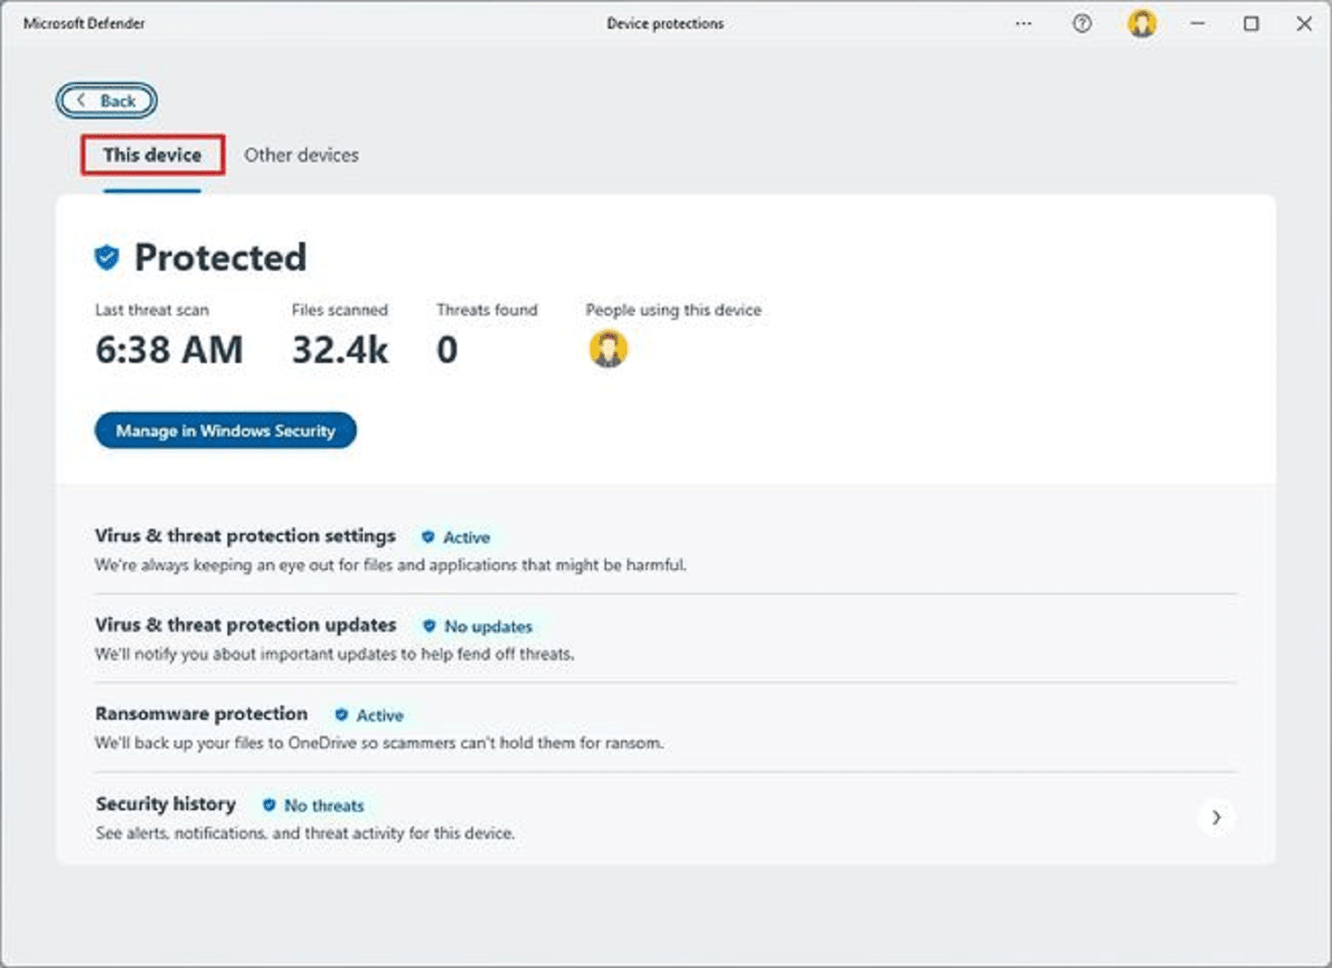The height and width of the screenshot is (968, 1332).
Task: Open Virus & threat protection settings row
Action: (666, 549)
